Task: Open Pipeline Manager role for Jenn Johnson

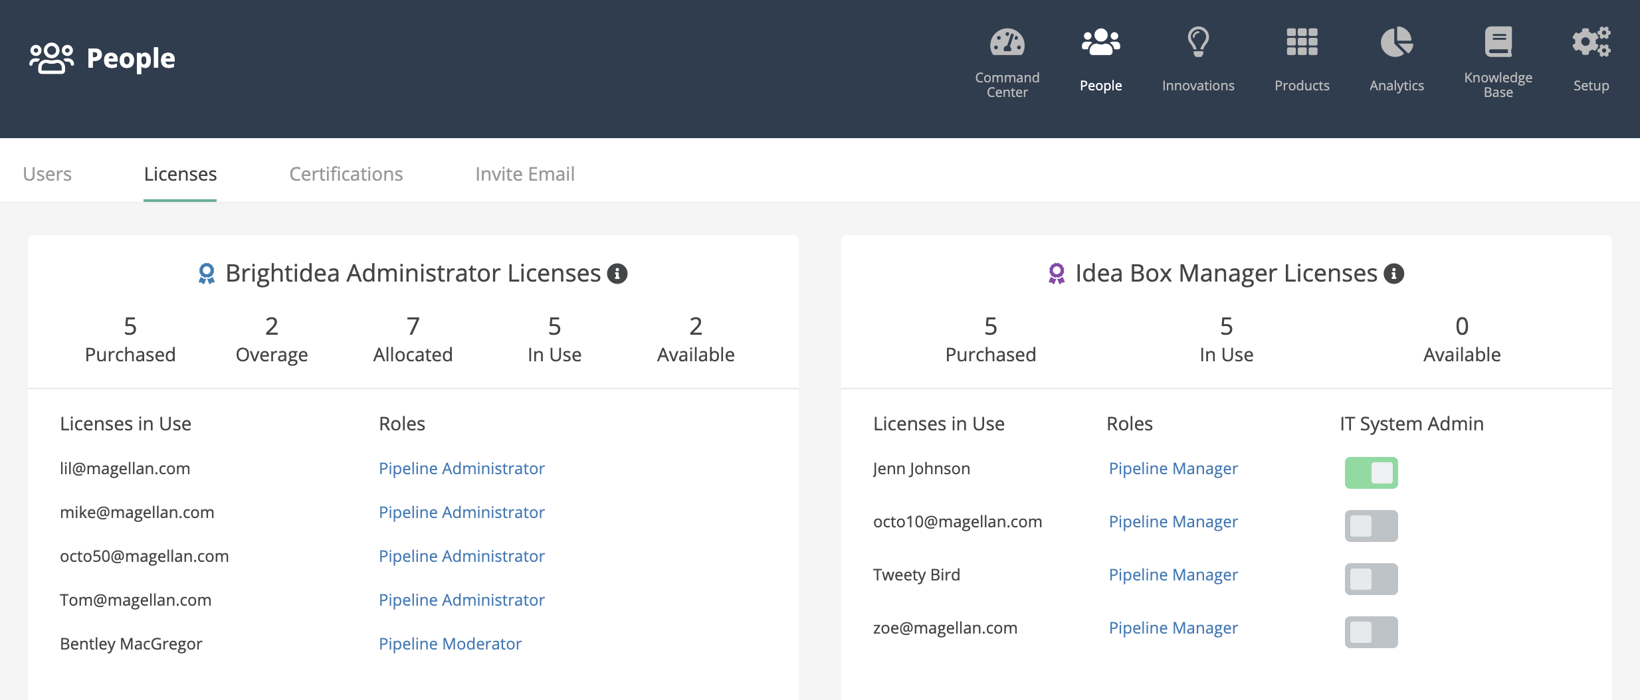Action: pyautogui.click(x=1174, y=469)
